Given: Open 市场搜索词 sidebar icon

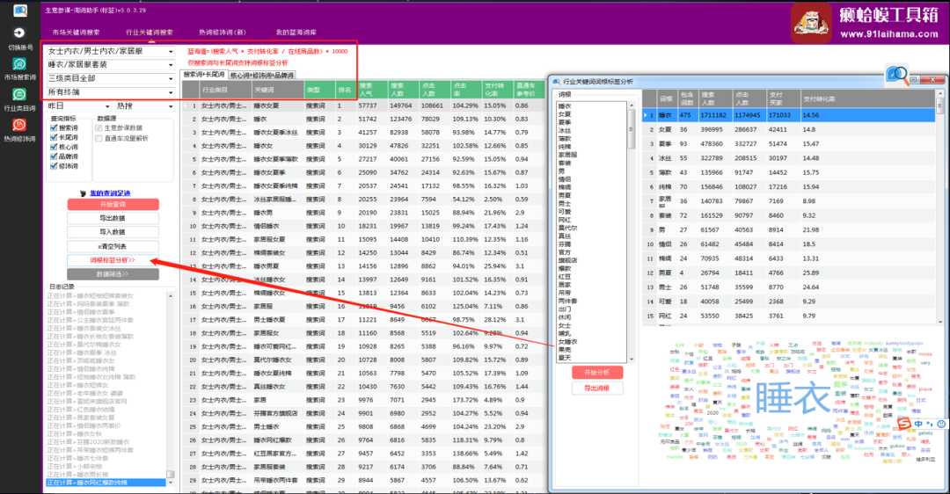Looking at the screenshot, I should click(x=19, y=64).
